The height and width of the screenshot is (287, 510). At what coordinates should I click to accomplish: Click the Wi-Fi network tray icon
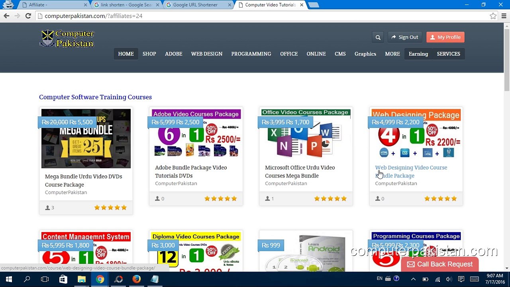[x=437, y=279]
